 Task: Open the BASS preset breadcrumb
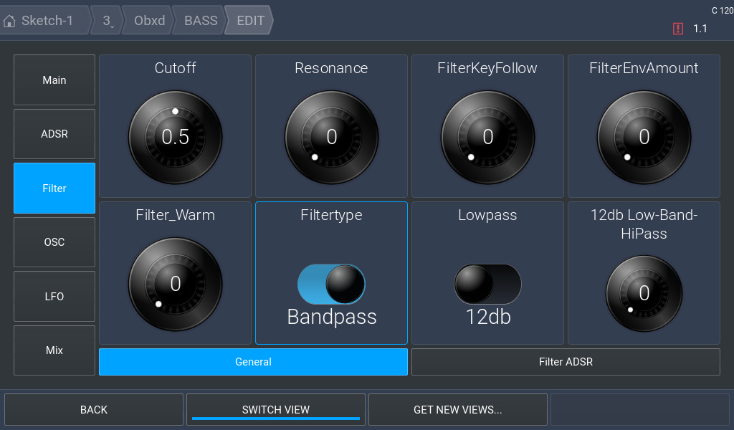[x=201, y=21]
